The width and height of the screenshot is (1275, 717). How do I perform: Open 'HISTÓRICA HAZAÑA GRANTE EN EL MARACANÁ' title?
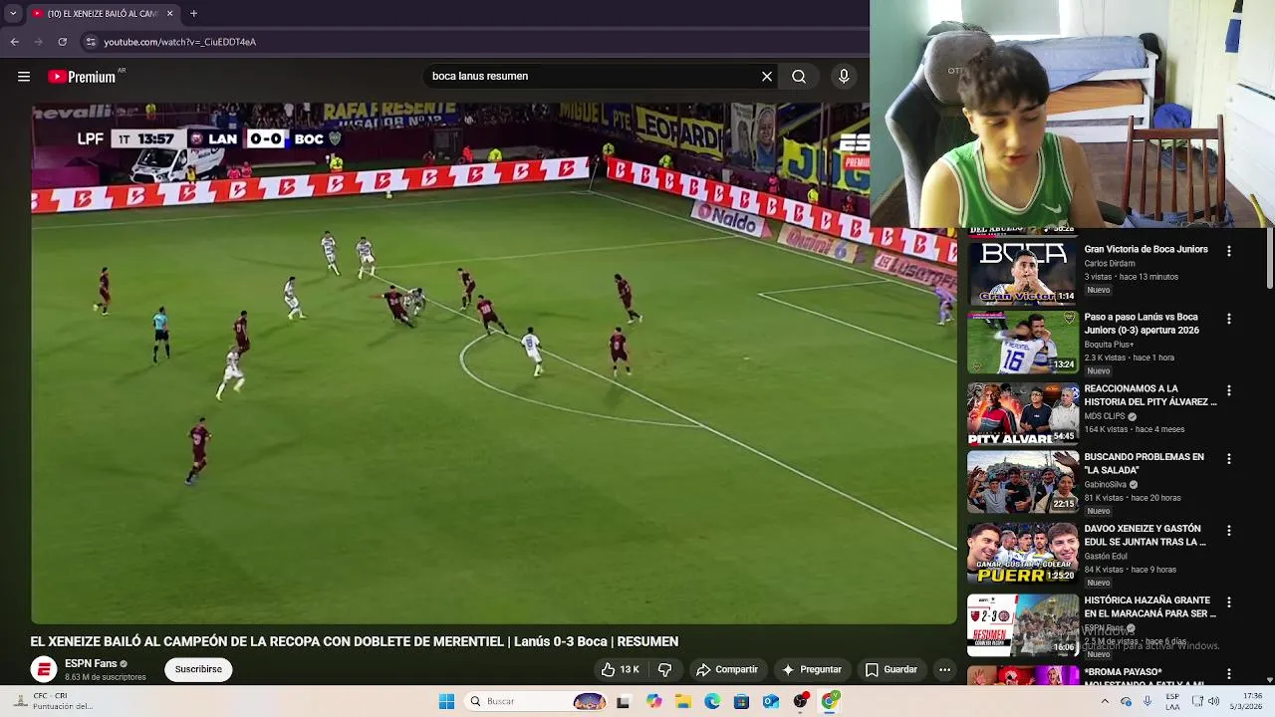(1149, 607)
